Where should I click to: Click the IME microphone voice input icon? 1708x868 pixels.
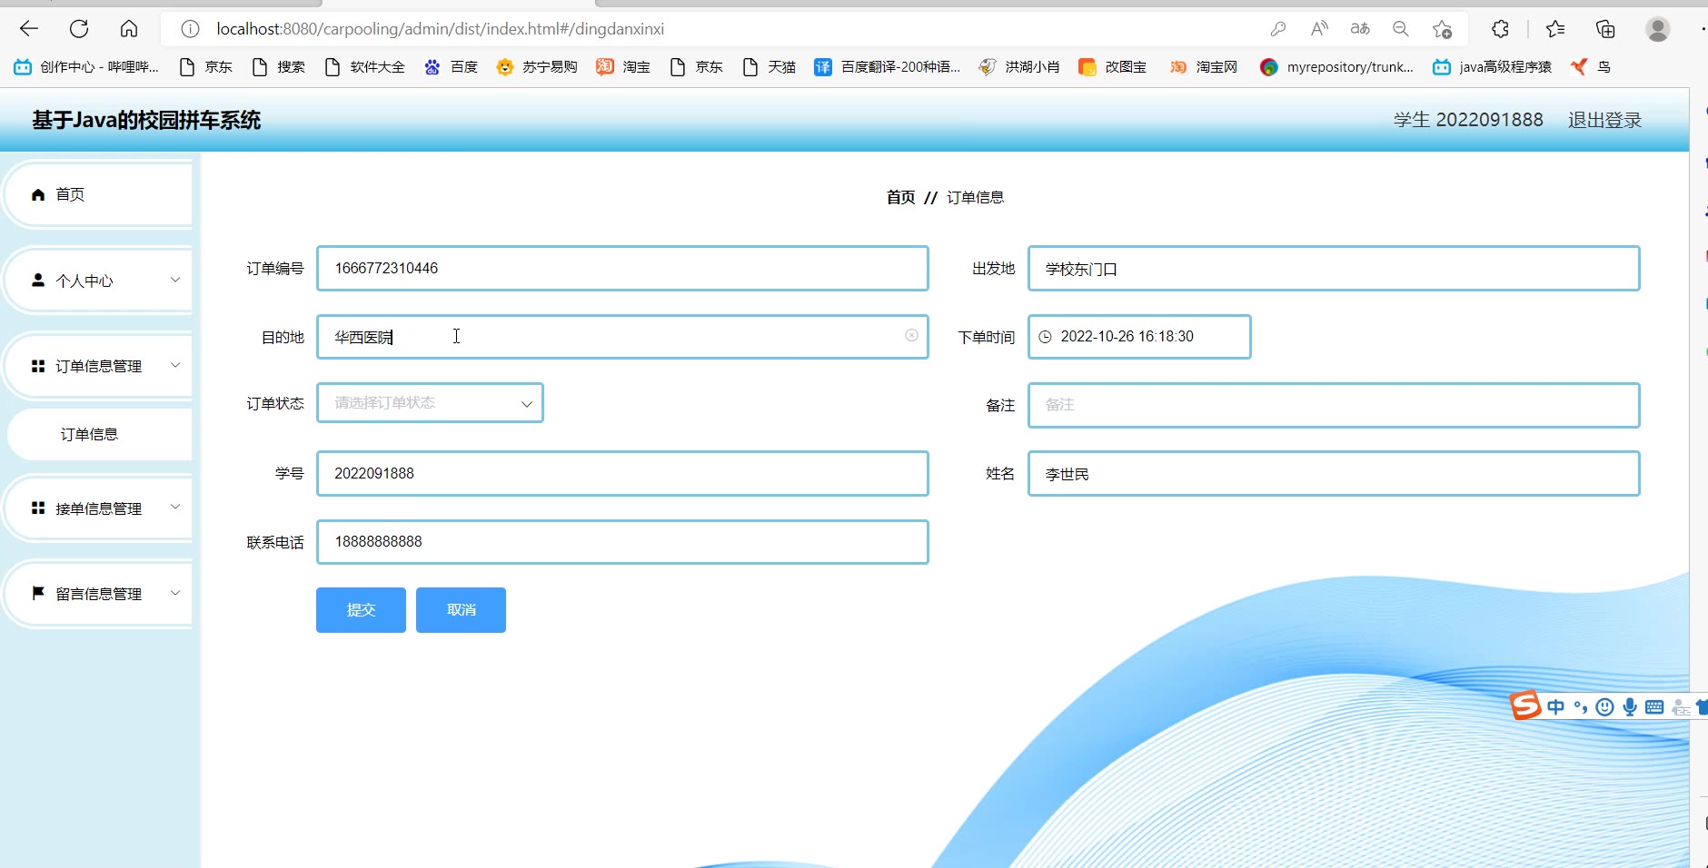click(x=1630, y=707)
